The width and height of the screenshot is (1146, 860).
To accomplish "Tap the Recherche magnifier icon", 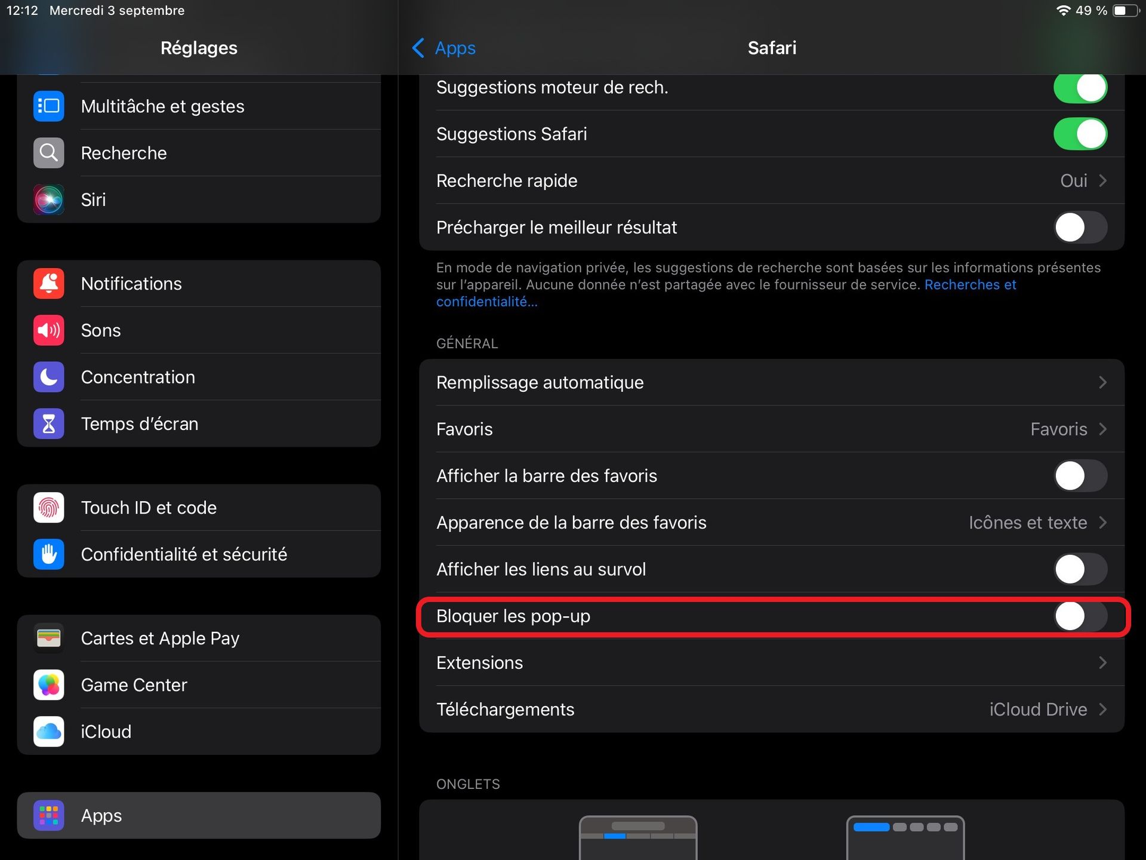I will [x=49, y=153].
